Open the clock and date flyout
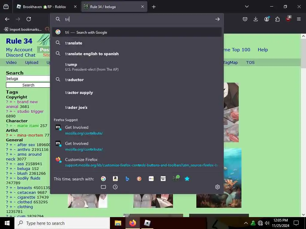The height and width of the screenshot is (229, 306). [281, 223]
